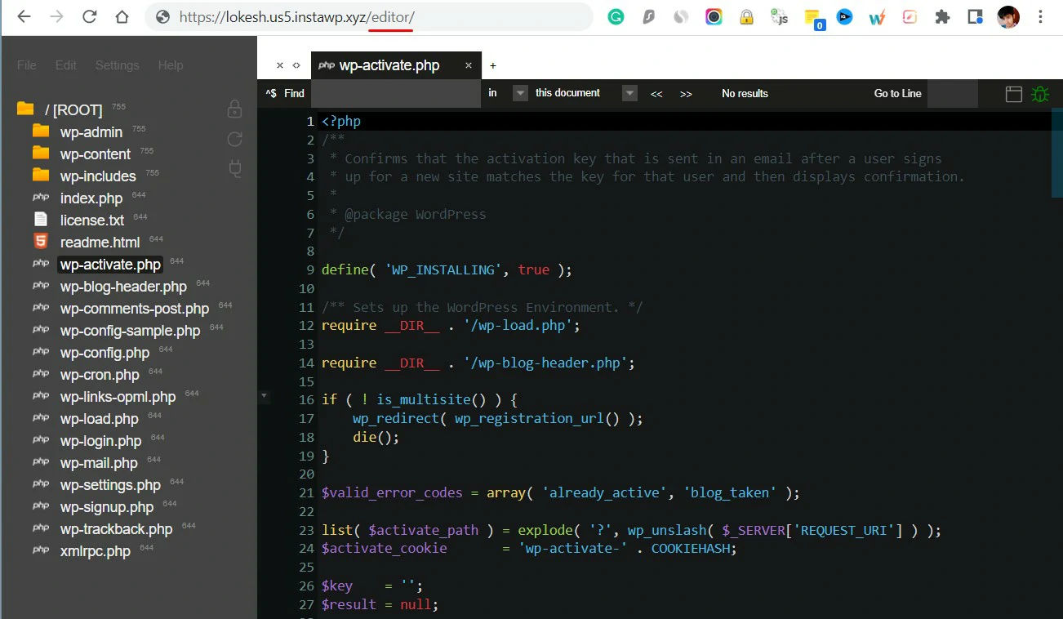Expand the wp-admin folder

click(x=91, y=131)
